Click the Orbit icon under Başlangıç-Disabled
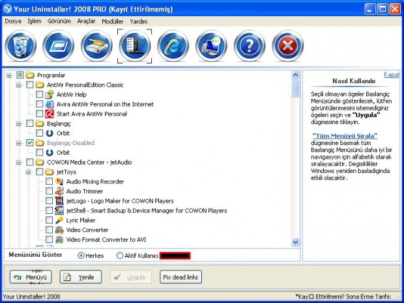The width and height of the screenshot is (404, 303). click(x=50, y=152)
